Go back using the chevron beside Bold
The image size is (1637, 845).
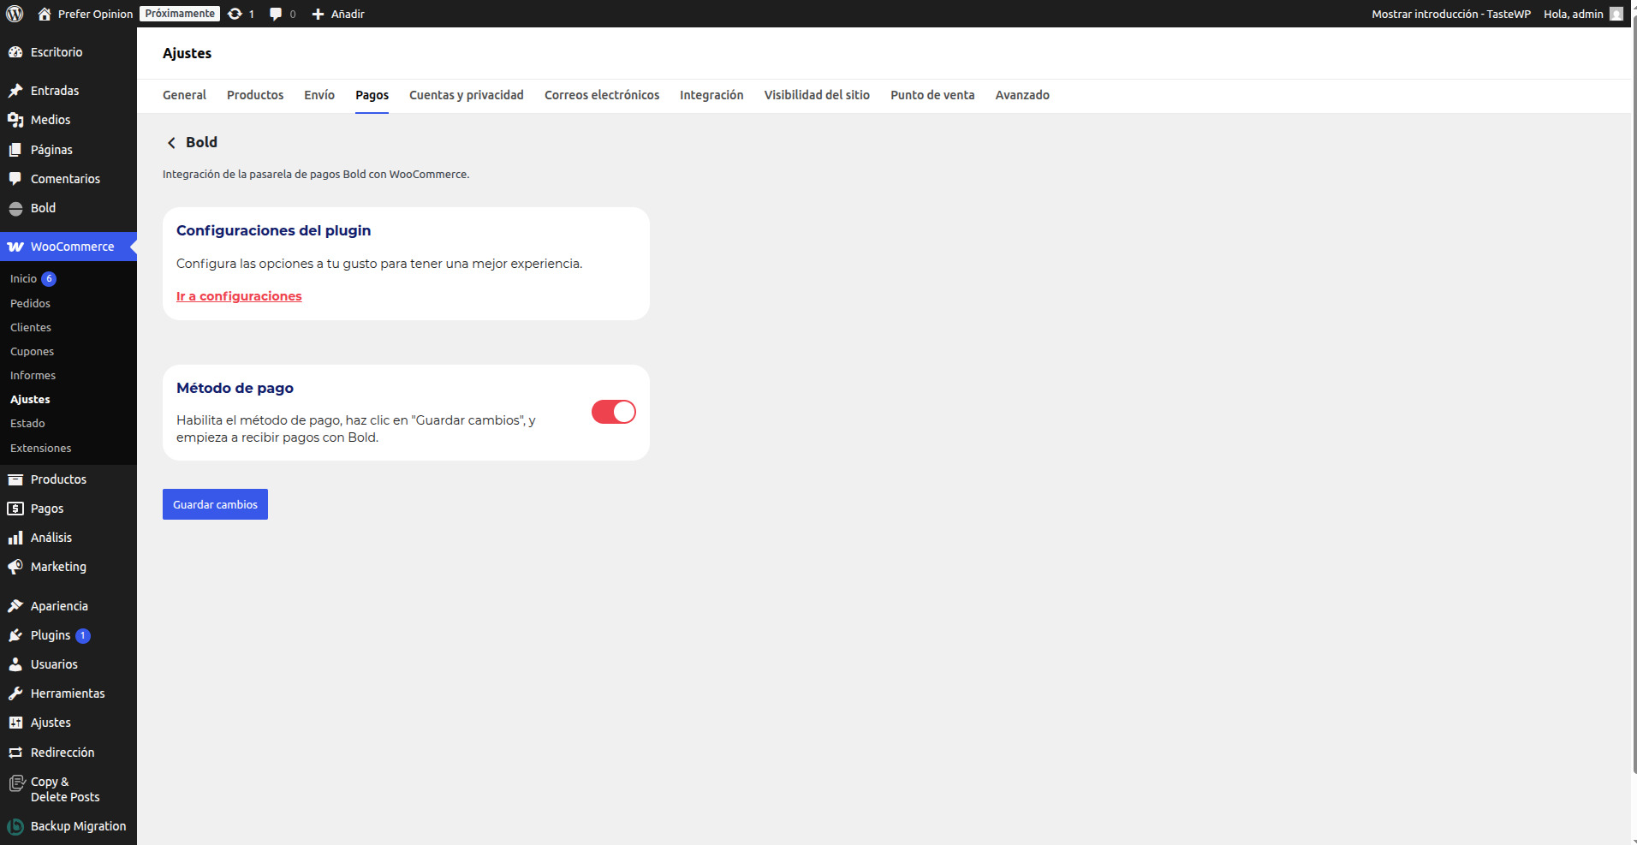click(x=171, y=143)
